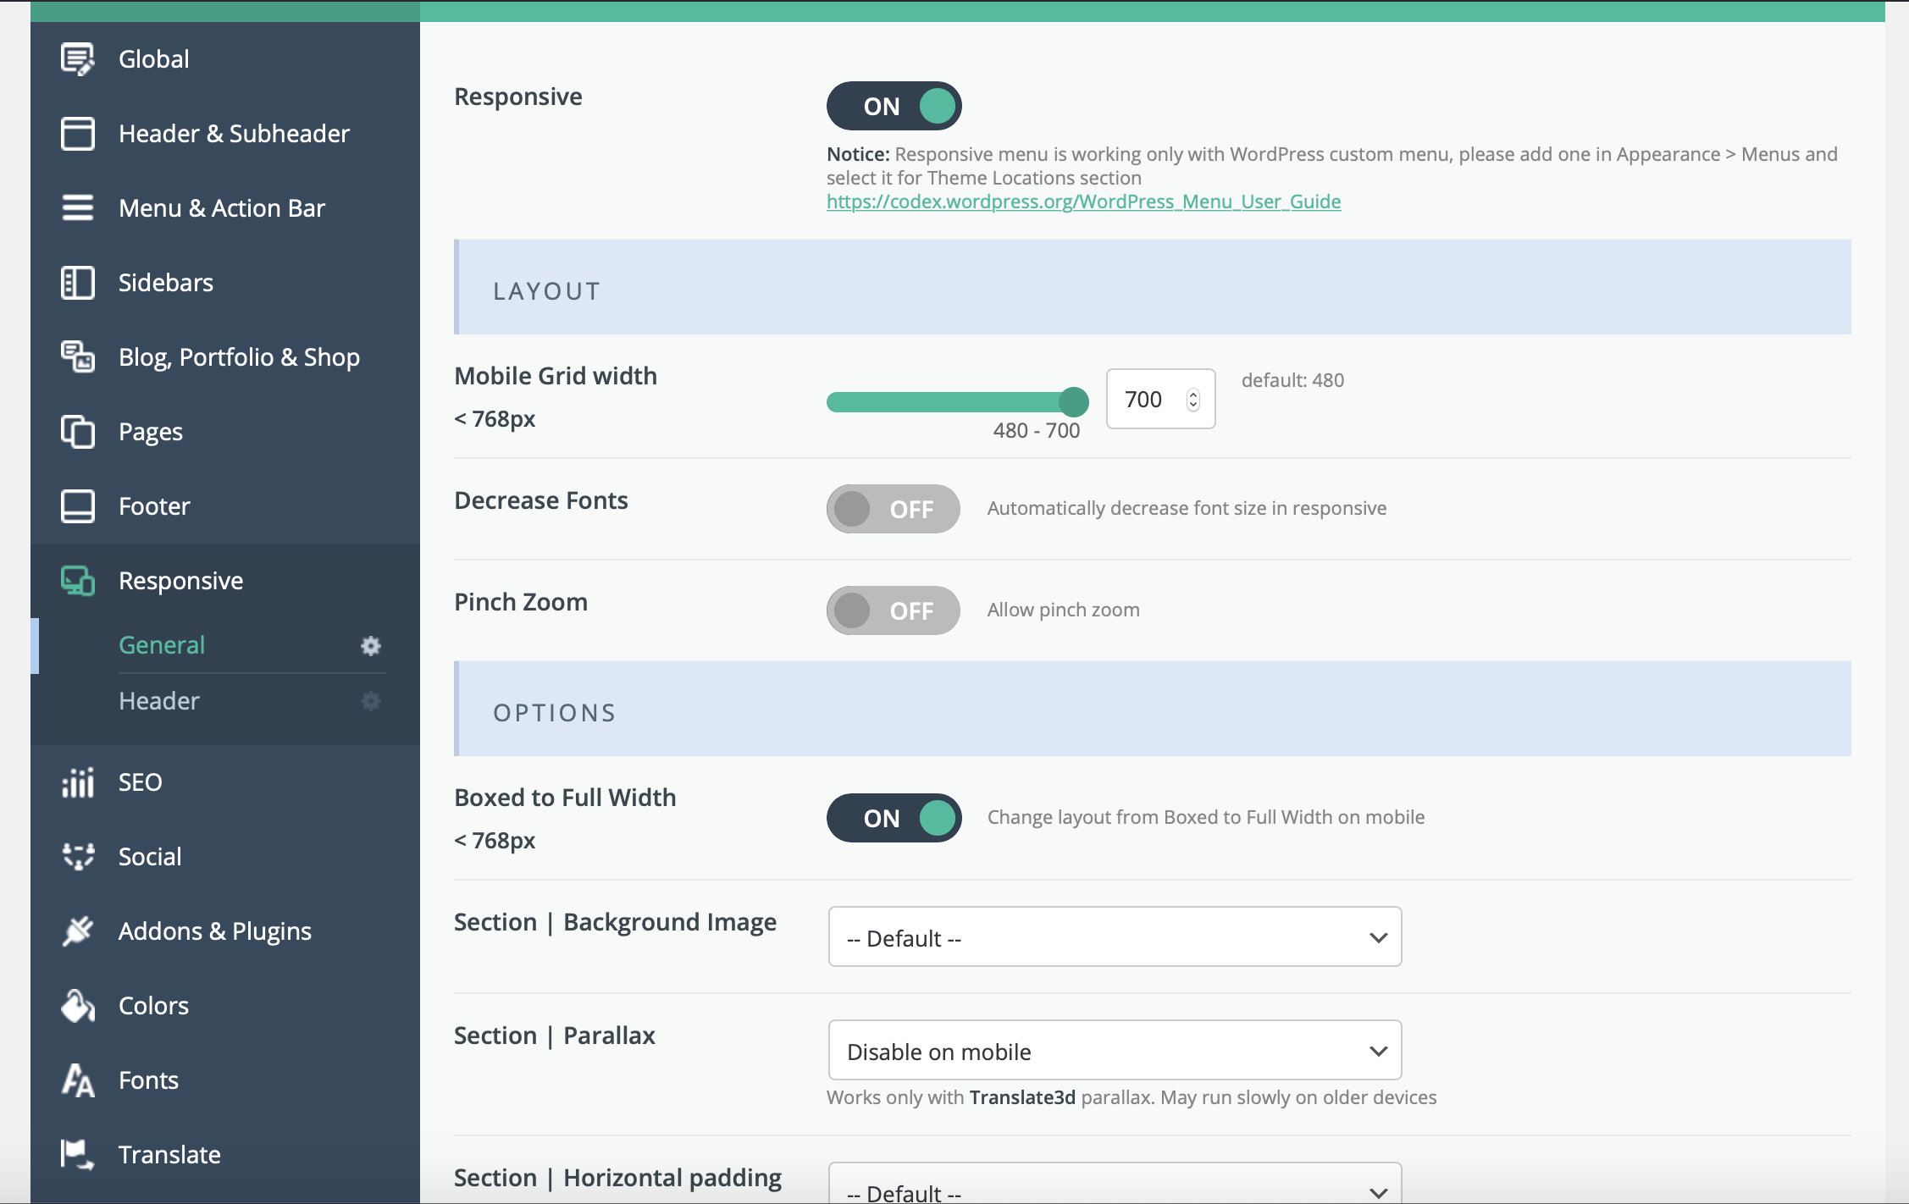Click the Fonts settings icon

coord(78,1080)
